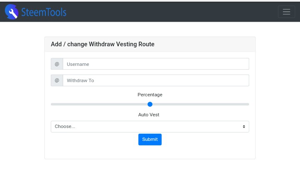Click the empty dark navbar center area
The height and width of the screenshot is (178, 300).
pyautogui.click(x=167, y=12)
